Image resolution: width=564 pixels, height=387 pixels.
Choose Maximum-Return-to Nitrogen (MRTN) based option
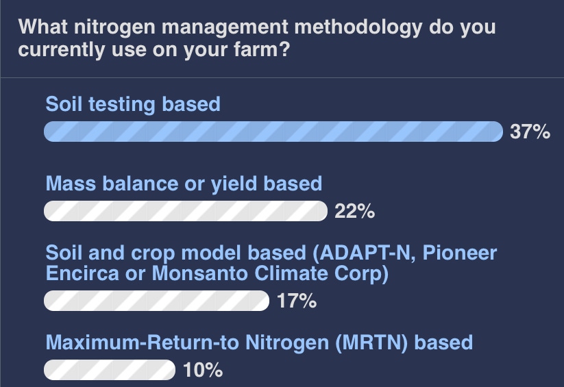259,342
